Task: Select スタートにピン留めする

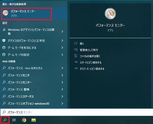Action: click(91, 62)
